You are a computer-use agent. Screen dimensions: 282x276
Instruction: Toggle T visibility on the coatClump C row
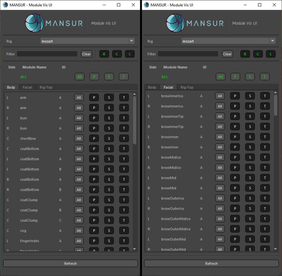(124, 220)
